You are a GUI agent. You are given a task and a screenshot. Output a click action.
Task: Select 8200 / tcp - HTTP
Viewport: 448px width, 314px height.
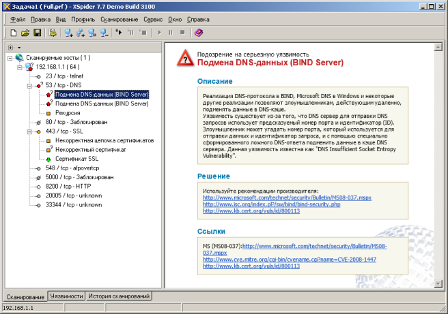click(x=68, y=187)
